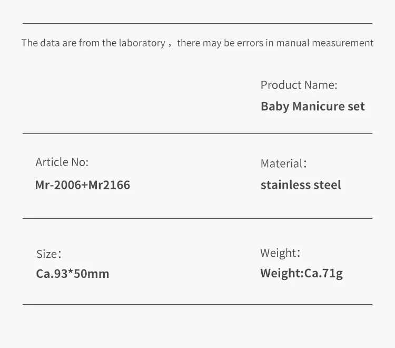Click the article number "Mr-2006+Mr2166"
This screenshot has width=395, height=348.
[x=82, y=185]
